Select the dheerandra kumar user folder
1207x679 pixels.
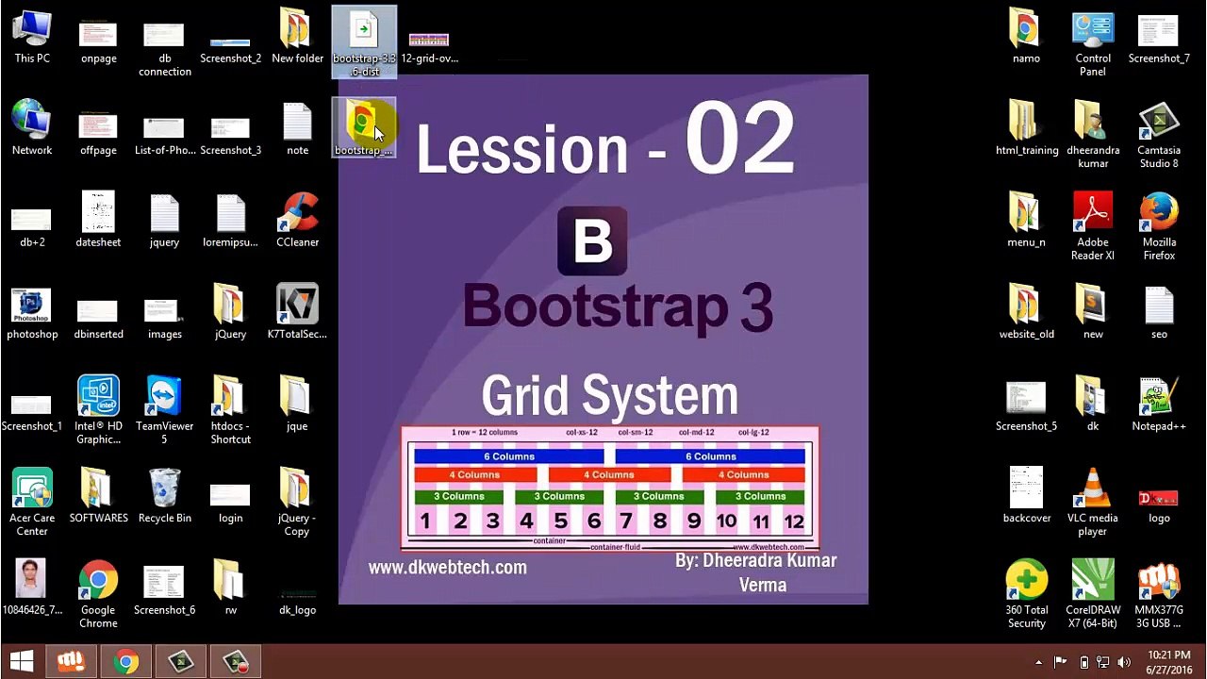click(x=1093, y=135)
